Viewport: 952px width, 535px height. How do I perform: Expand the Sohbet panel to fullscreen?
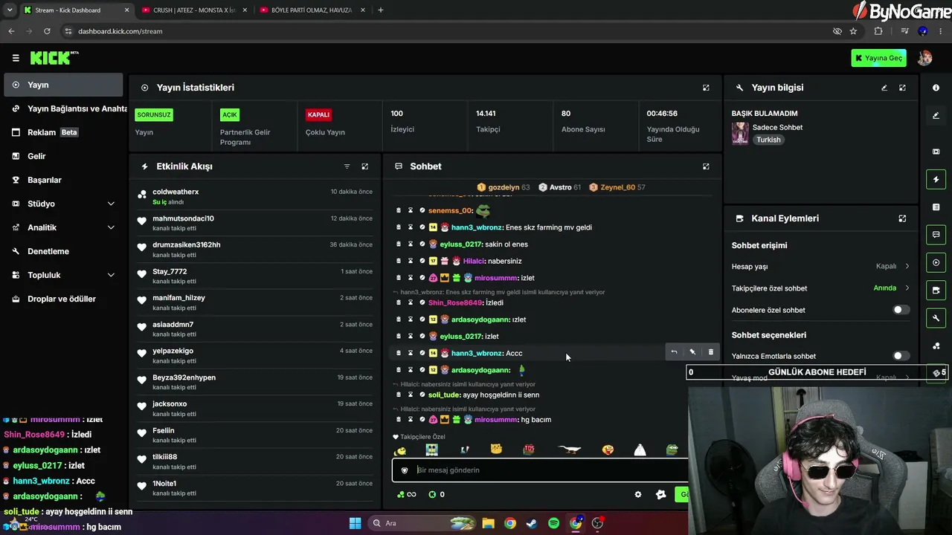706,166
